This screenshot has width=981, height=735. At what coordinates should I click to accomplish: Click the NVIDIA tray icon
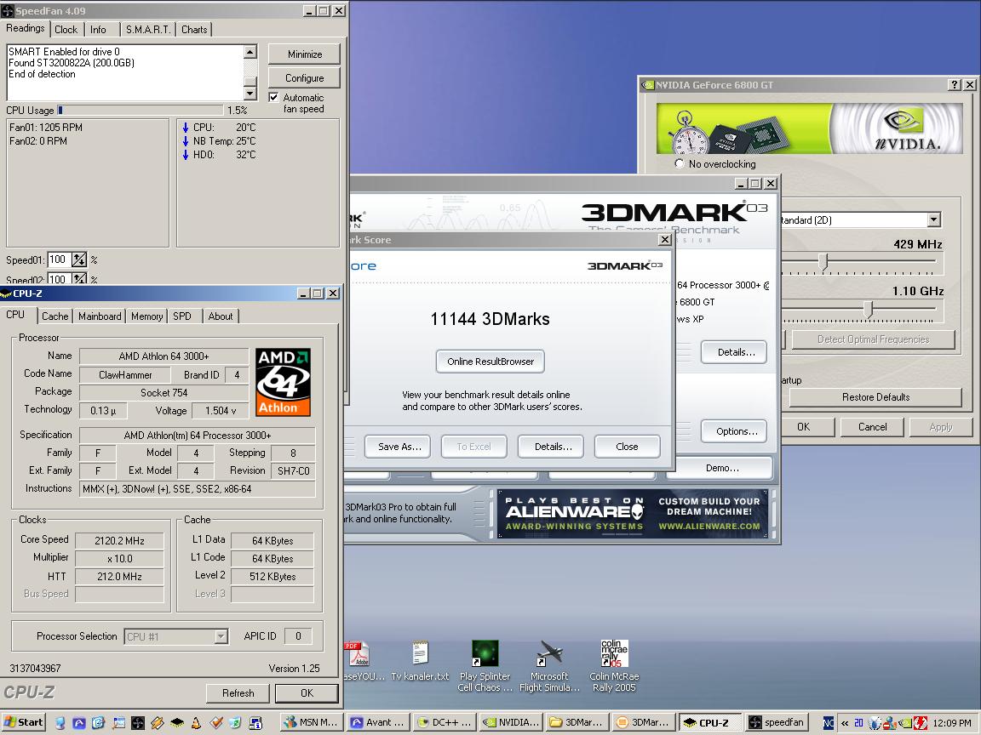click(906, 723)
